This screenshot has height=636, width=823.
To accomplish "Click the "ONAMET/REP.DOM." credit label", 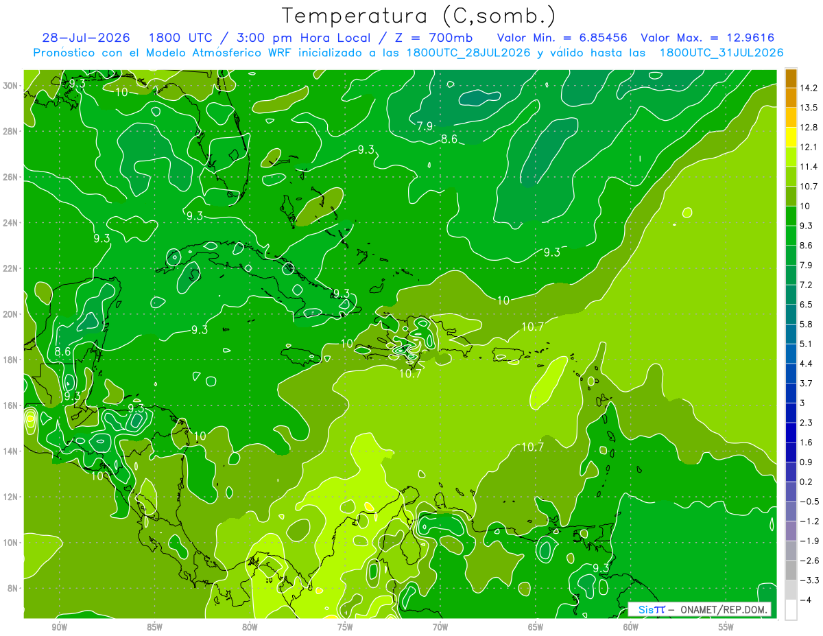I will point(724,609).
